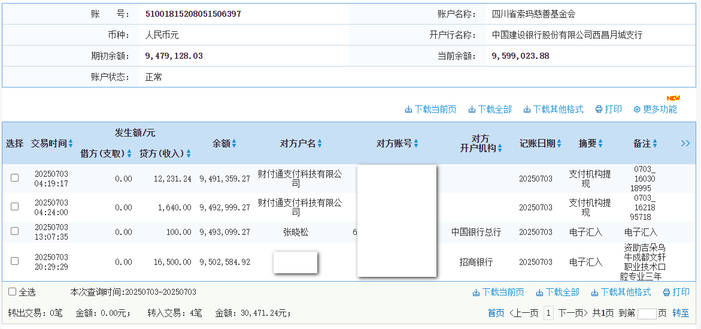Go to 下一页 next page

point(573,313)
